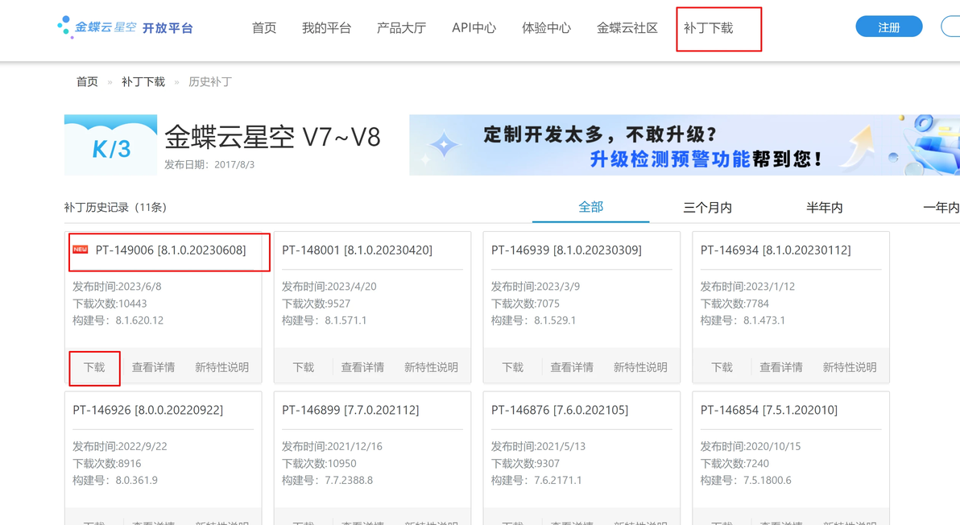The image size is (960, 525).
Task: Open the 首页 navigation menu
Action: [x=264, y=28]
